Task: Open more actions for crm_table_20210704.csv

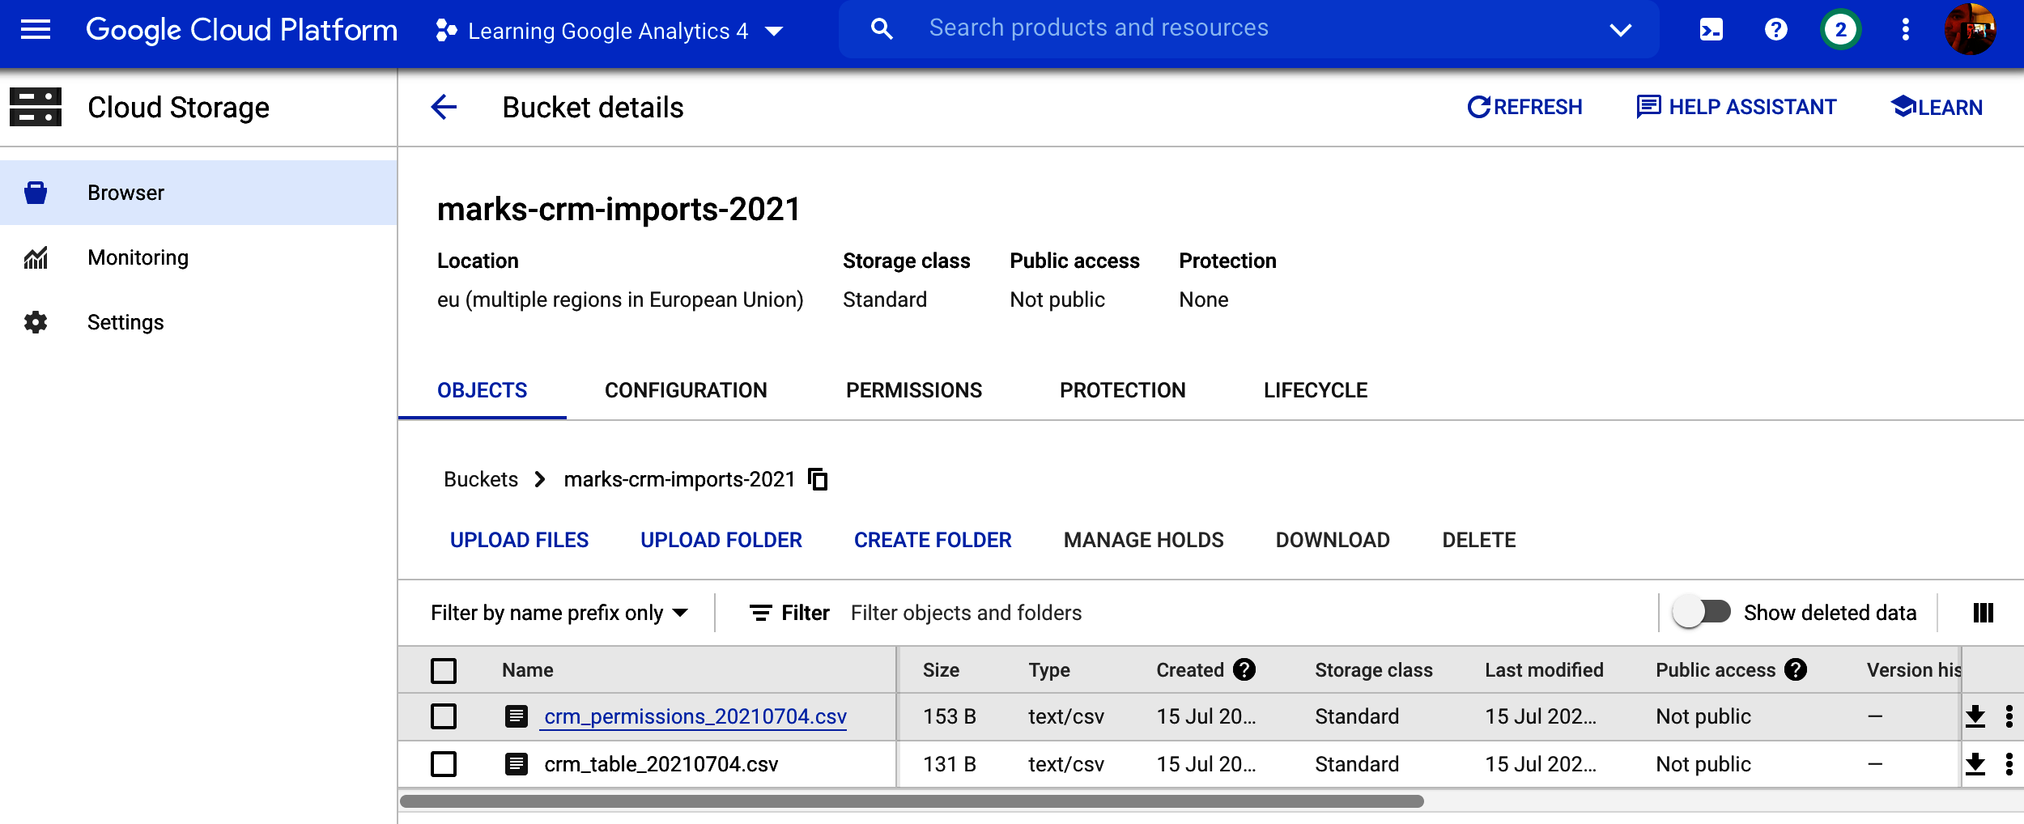Action: pyautogui.click(x=2009, y=764)
